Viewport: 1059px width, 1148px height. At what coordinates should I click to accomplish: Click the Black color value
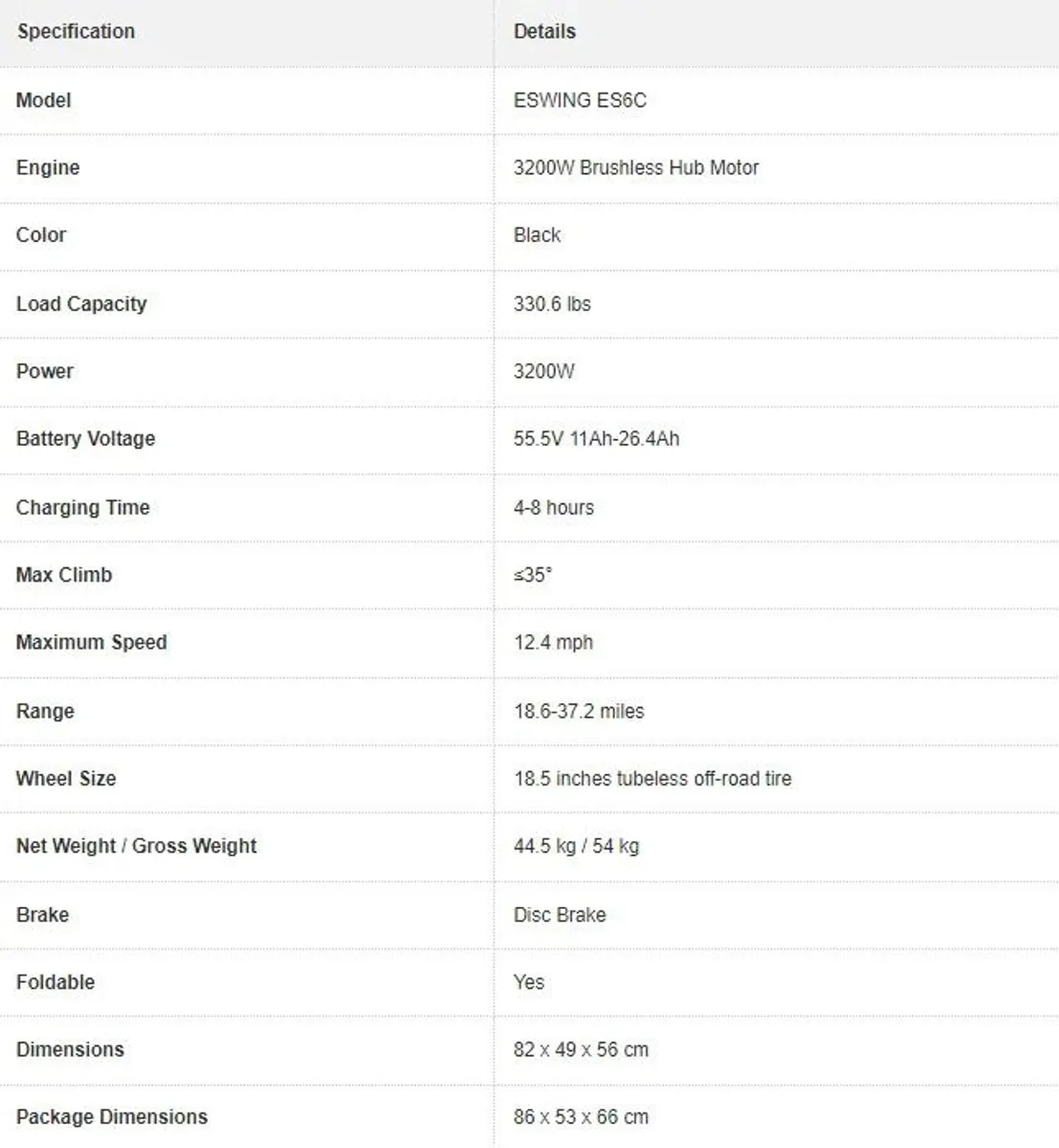(x=537, y=235)
